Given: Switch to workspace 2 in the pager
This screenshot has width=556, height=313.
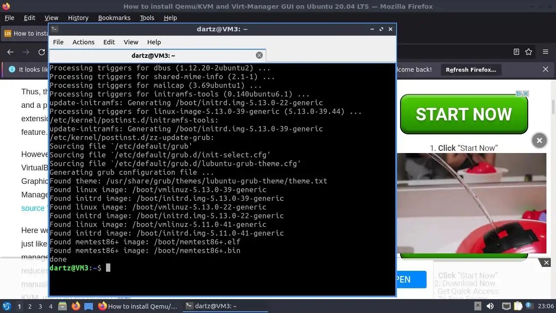Looking at the screenshot, I should (30, 306).
